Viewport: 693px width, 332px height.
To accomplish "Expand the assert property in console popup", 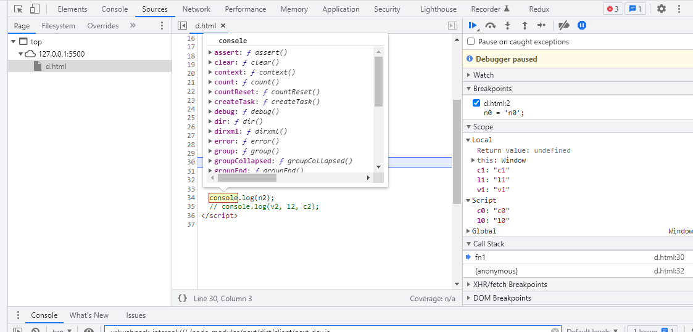I will (x=210, y=52).
